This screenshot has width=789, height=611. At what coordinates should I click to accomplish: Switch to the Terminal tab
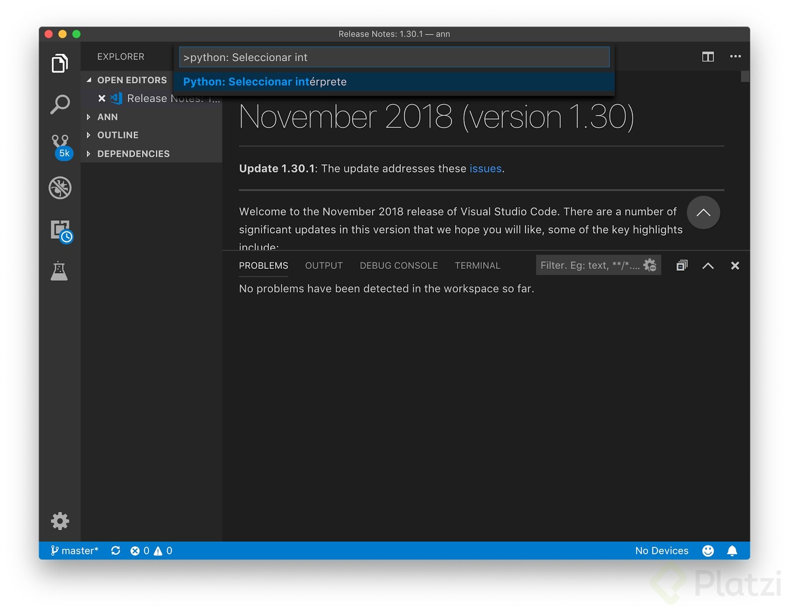(x=477, y=265)
